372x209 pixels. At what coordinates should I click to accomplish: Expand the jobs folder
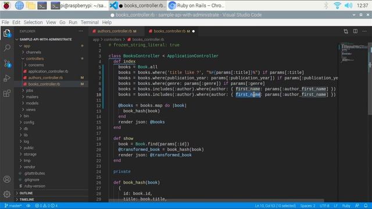pos(30,91)
